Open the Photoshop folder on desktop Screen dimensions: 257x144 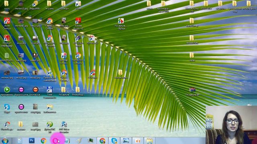pos(78,91)
